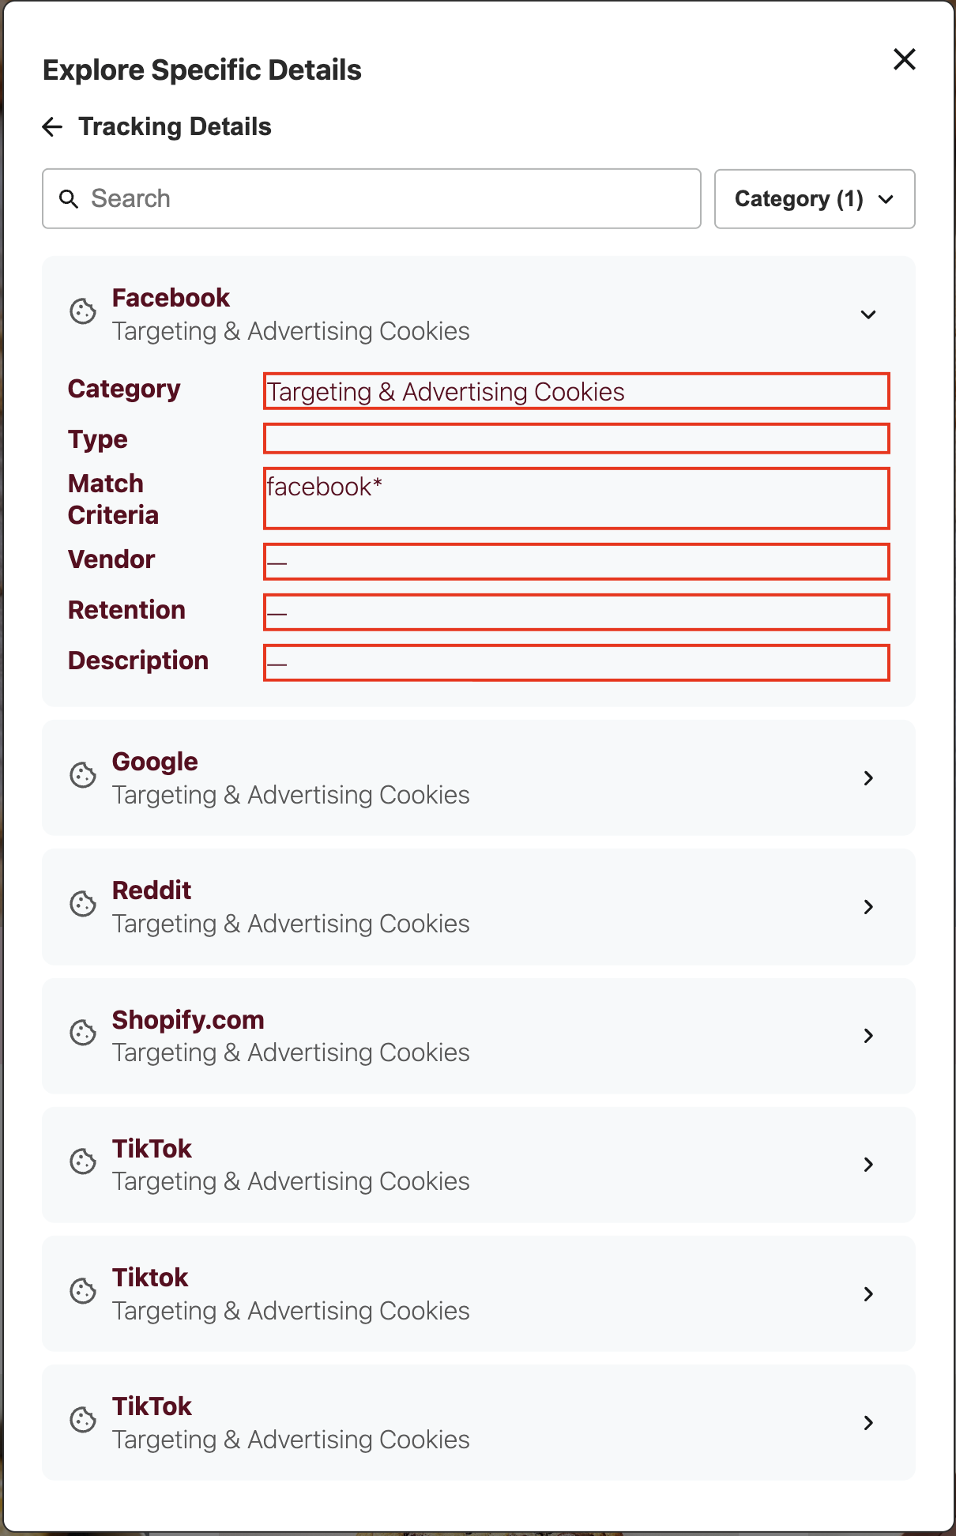Click the cookie icon next to last TikTok entry
The height and width of the screenshot is (1536, 956).
click(82, 1420)
